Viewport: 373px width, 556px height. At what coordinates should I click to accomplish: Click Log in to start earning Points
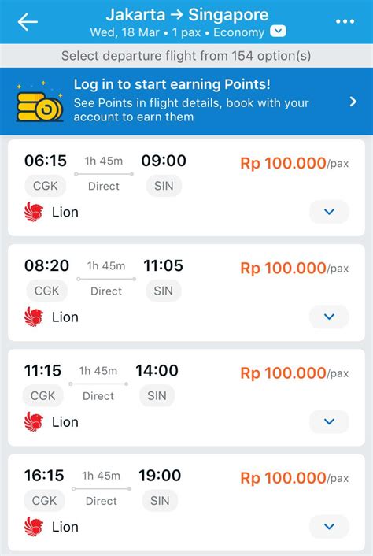(172, 84)
